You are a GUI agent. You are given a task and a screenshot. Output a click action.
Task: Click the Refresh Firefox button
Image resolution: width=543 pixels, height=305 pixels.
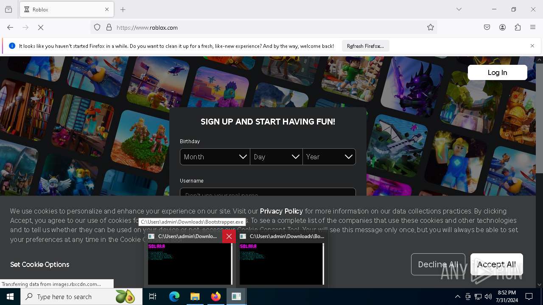click(x=365, y=46)
